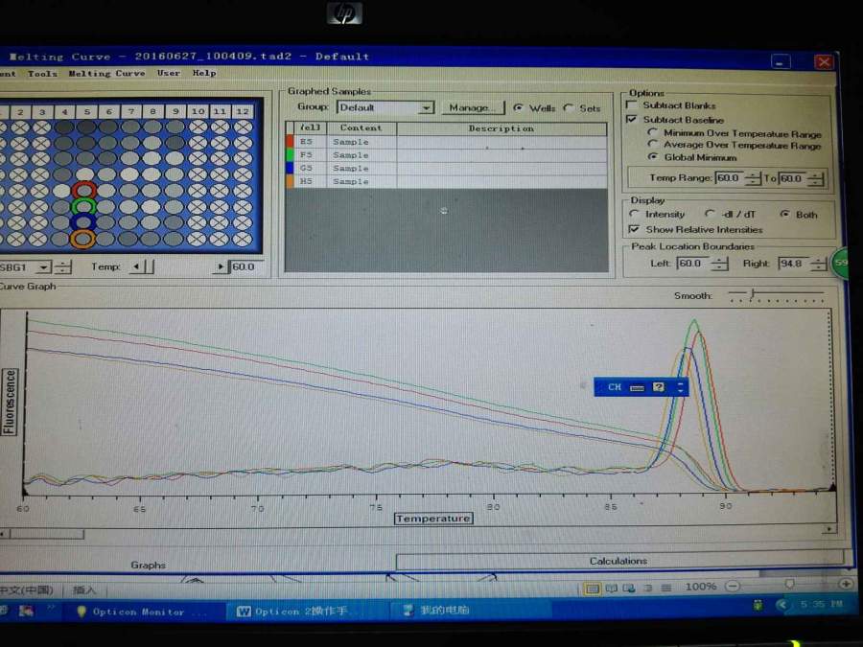
Task: Open the Tools menu
Action: 42,73
